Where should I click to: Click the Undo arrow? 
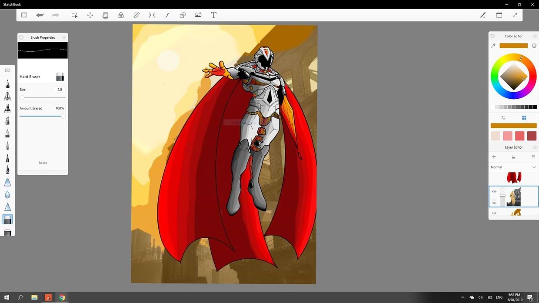pyautogui.click(x=40, y=15)
